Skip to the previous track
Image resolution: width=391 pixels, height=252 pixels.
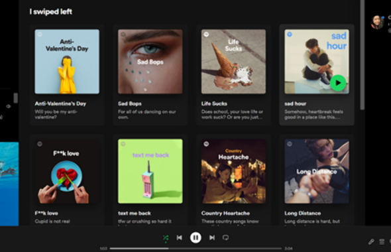pyautogui.click(x=180, y=238)
